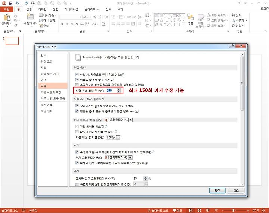Open the File (파일) tab
This screenshot has width=269, height=213.
coord(6,9)
